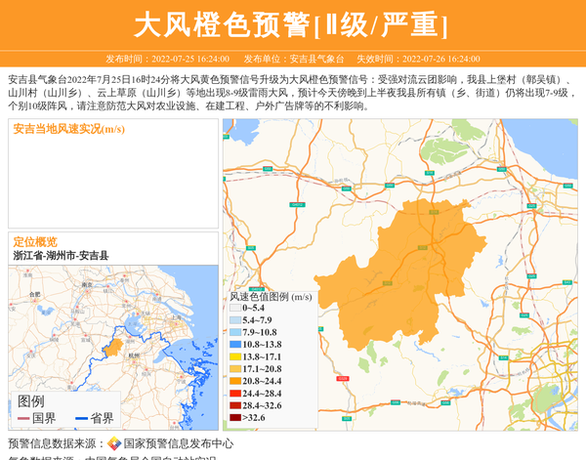Click the 7.9~10.8 legend swatch
Screen dimensions: 586x460
pos(235,332)
